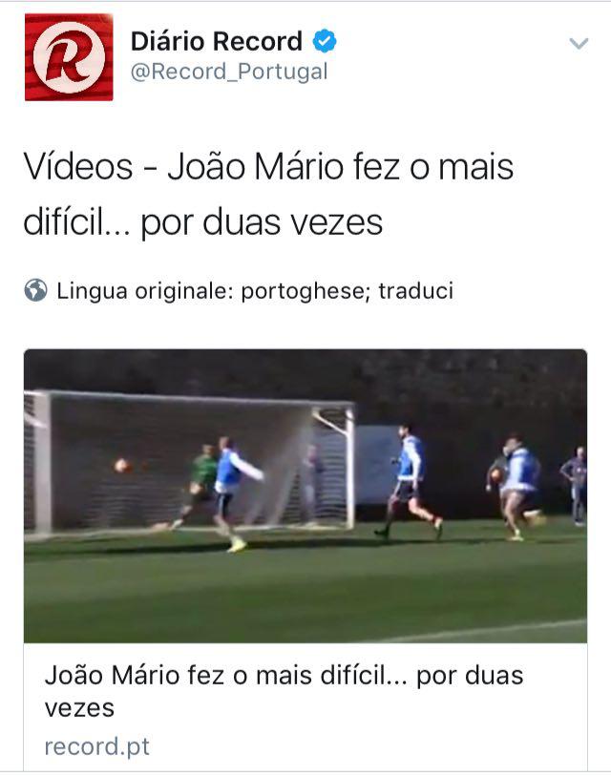Open the Diário Record profile avatar
The width and height of the screenshot is (611, 776).
click(69, 57)
